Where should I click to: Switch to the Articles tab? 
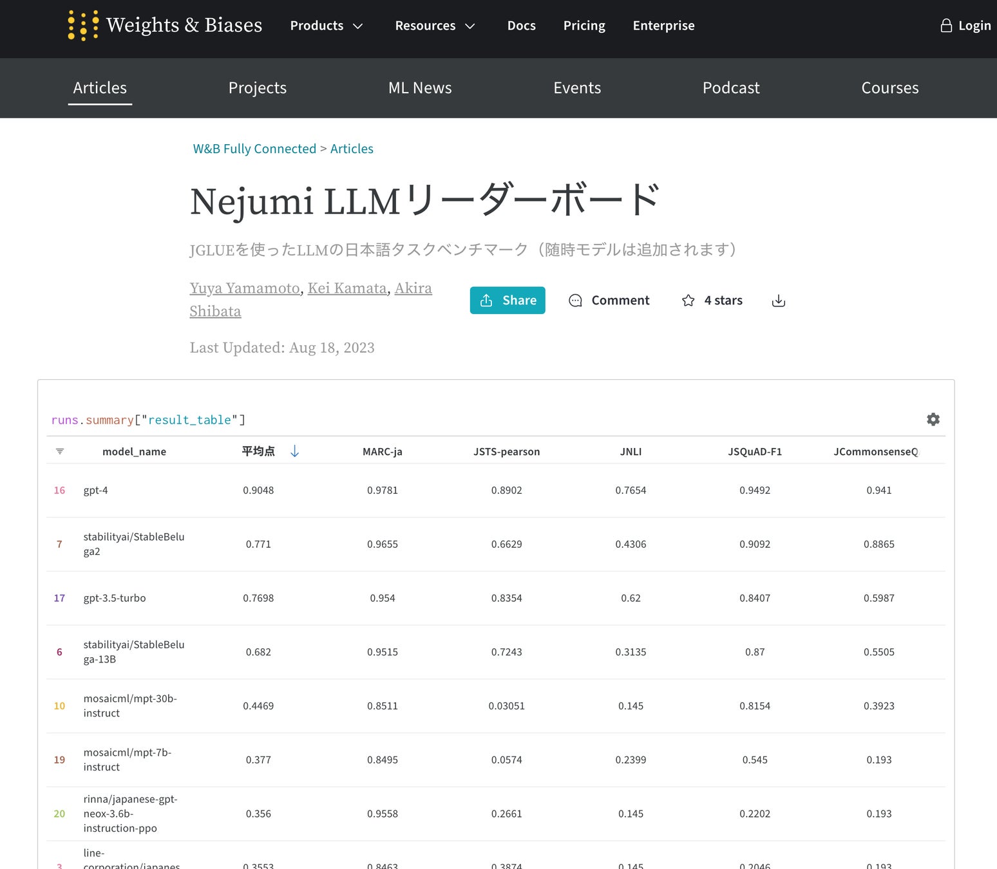point(100,88)
